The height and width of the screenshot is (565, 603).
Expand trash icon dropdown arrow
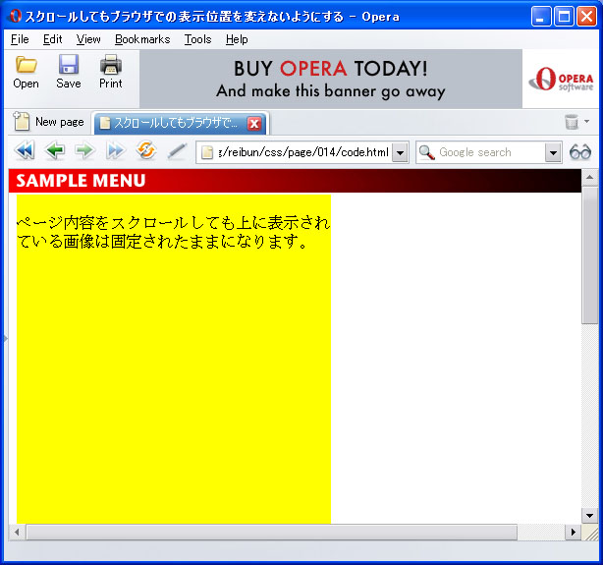pyautogui.click(x=587, y=121)
